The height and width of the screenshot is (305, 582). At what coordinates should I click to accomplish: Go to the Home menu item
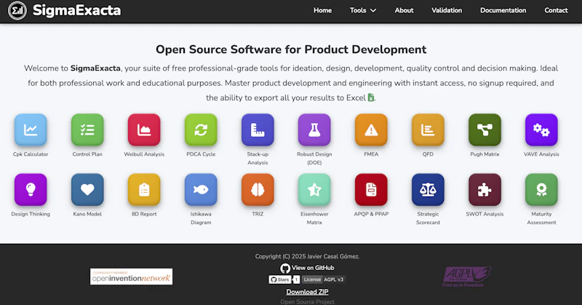click(x=322, y=10)
